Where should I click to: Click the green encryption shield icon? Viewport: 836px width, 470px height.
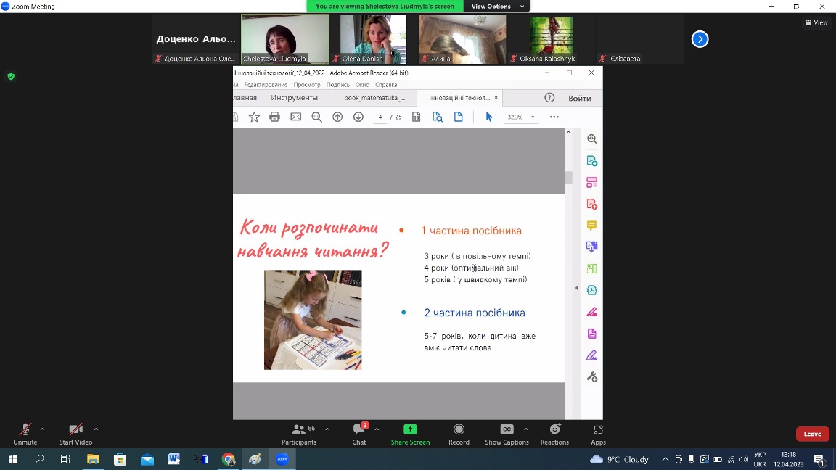[11, 76]
